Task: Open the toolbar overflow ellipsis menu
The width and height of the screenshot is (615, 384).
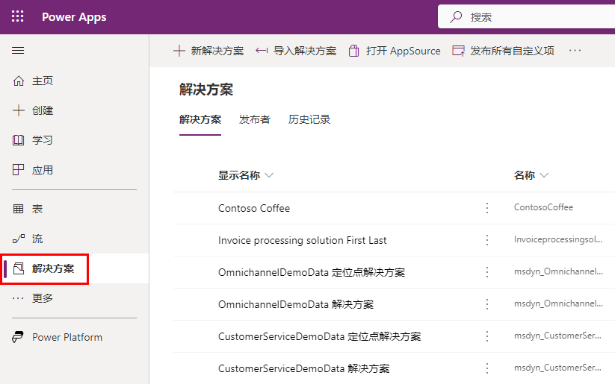Action: coord(575,51)
